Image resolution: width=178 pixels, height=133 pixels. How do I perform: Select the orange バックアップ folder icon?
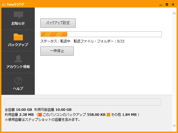pos(18,37)
